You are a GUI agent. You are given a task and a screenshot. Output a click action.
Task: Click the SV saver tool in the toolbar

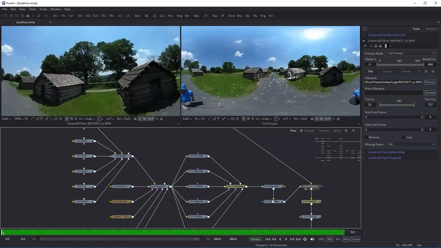coord(46,16)
